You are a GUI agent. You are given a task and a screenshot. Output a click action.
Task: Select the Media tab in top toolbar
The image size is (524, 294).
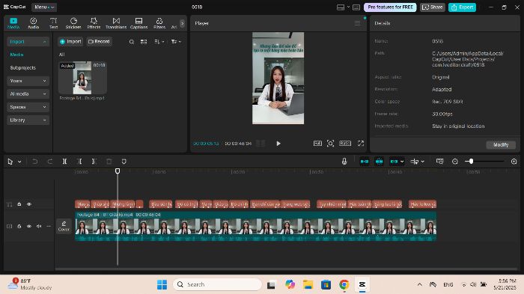(13, 23)
